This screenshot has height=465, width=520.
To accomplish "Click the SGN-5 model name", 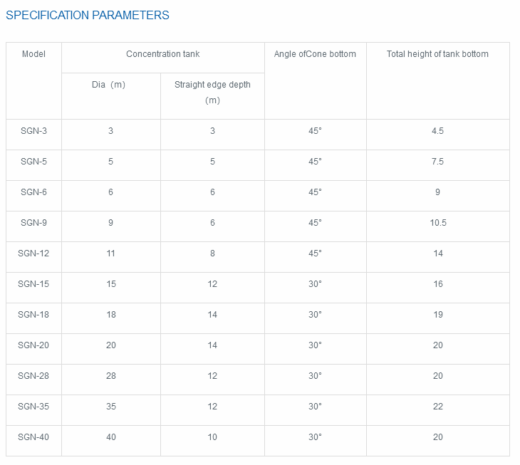I will coord(33,162).
